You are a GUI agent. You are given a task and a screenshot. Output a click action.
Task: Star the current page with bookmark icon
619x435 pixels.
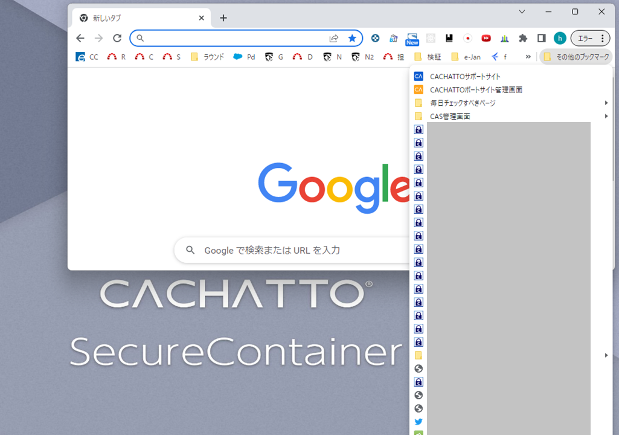click(352, 38)
